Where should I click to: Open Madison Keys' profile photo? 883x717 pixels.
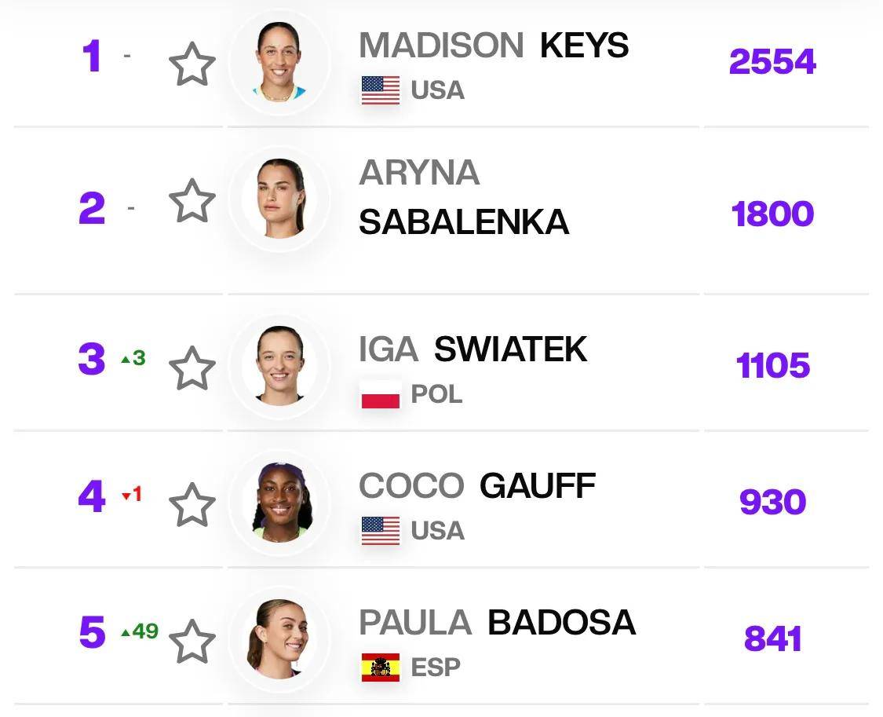[x=279, y=63]
